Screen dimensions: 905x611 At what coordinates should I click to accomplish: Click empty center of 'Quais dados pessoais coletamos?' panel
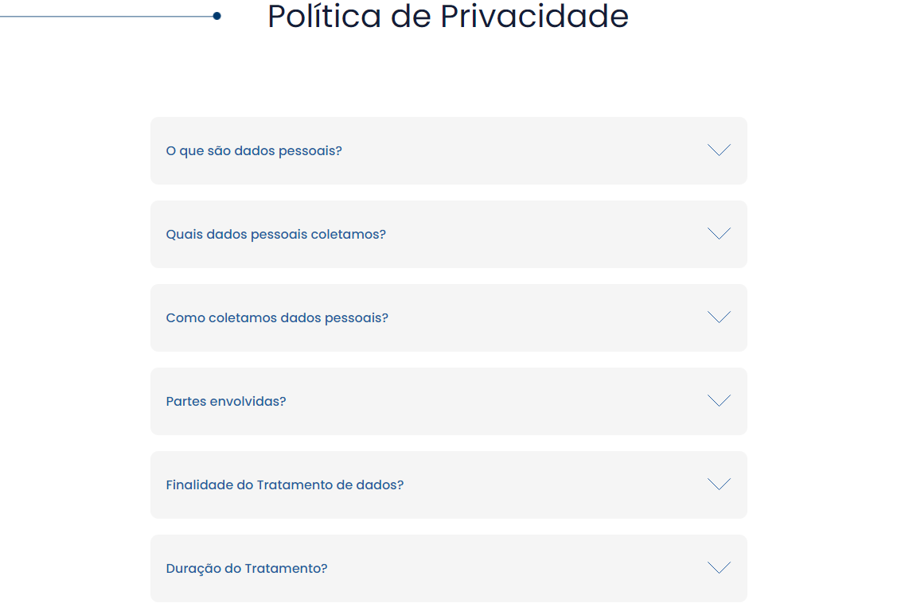[541, 235]
